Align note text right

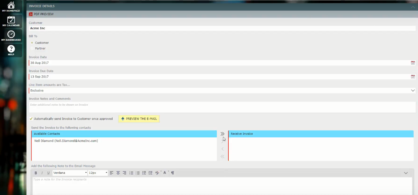pyautogui.click(x=124, y=173)
